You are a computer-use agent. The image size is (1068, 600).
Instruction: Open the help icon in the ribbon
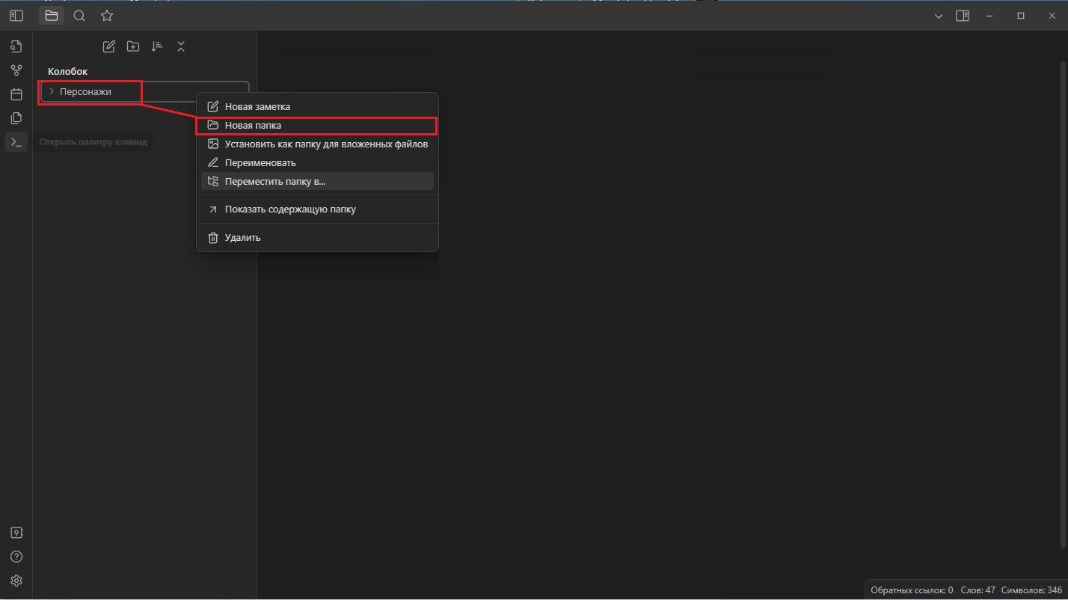pyautogui.click(x=16, y=557)
